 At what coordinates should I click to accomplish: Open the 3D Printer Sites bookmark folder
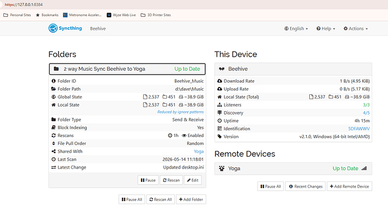pyautogui.click(x=156, y=15)
